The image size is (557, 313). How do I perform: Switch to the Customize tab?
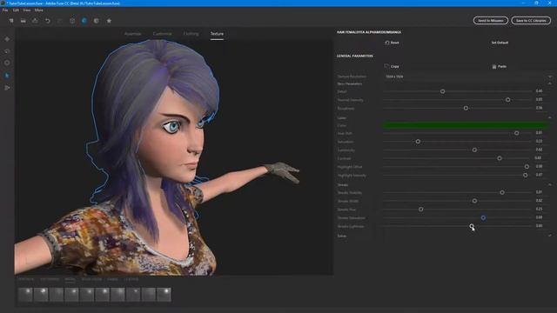coord(163,34)
